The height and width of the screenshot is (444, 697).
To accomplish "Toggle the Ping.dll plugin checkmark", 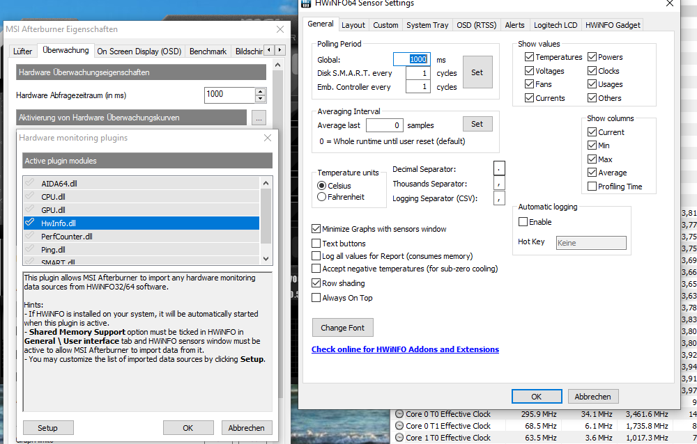I will pos(30,250).
